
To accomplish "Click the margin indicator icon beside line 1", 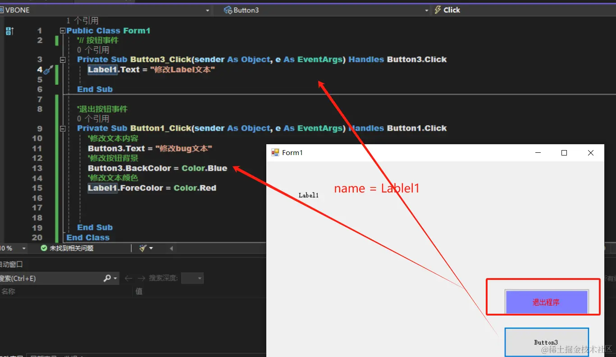I will (9, 31).
